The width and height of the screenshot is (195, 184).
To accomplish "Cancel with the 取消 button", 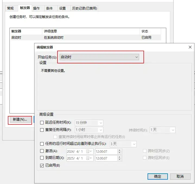I will (x=180, y=176).
